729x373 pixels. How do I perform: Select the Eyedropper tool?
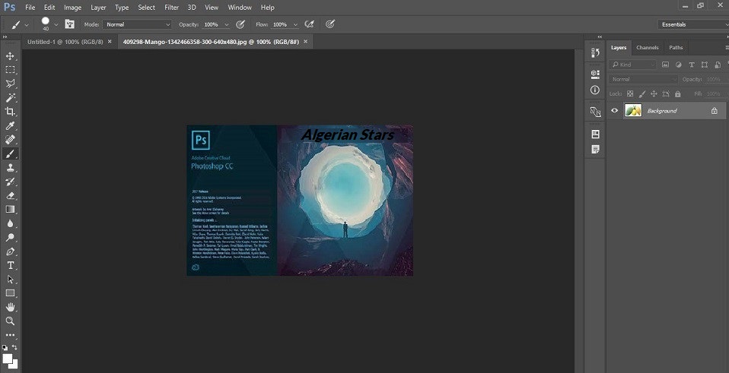[10, 125]
